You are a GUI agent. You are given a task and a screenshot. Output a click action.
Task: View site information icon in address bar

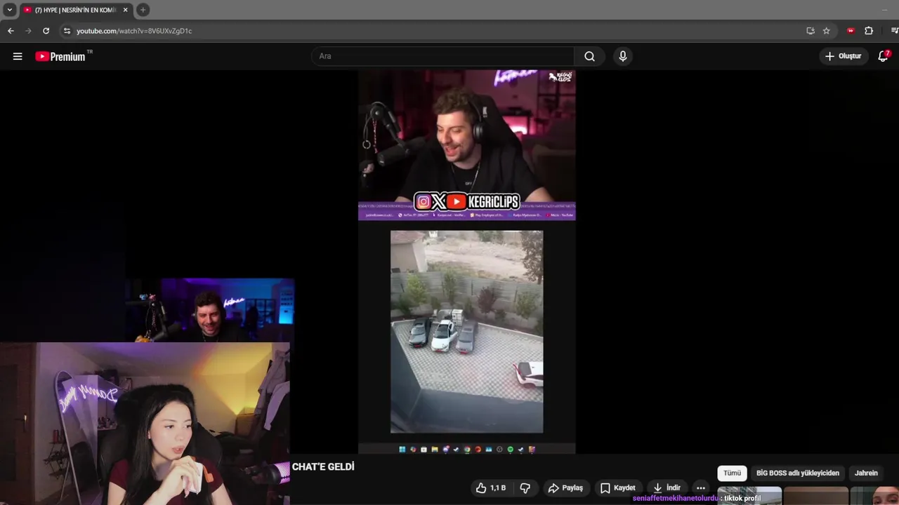point(67,31)
